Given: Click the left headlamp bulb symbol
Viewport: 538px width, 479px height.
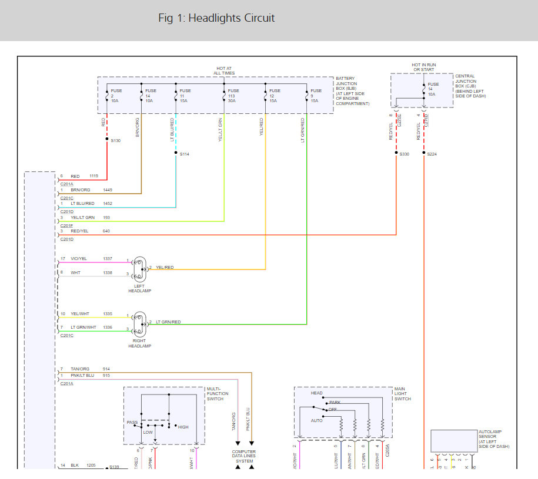Looking at the screenshot, I should coord(139,269).
